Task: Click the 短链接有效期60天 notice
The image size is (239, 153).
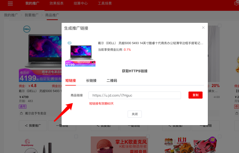Action: [101, 104]
